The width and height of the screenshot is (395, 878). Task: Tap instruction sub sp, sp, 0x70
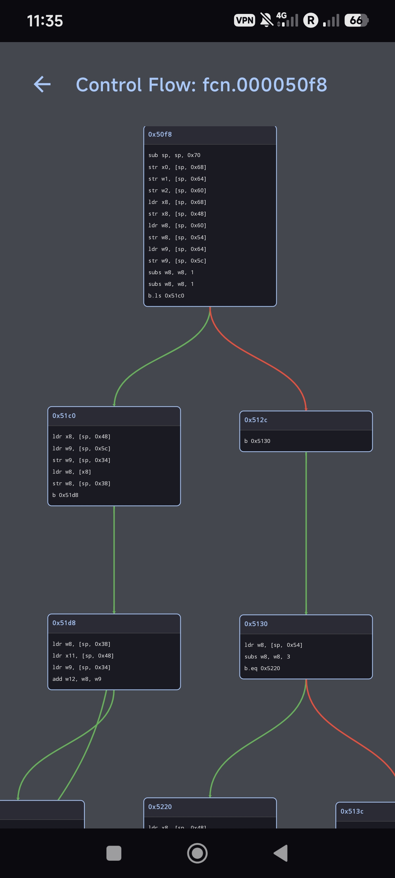pos(174,155)
